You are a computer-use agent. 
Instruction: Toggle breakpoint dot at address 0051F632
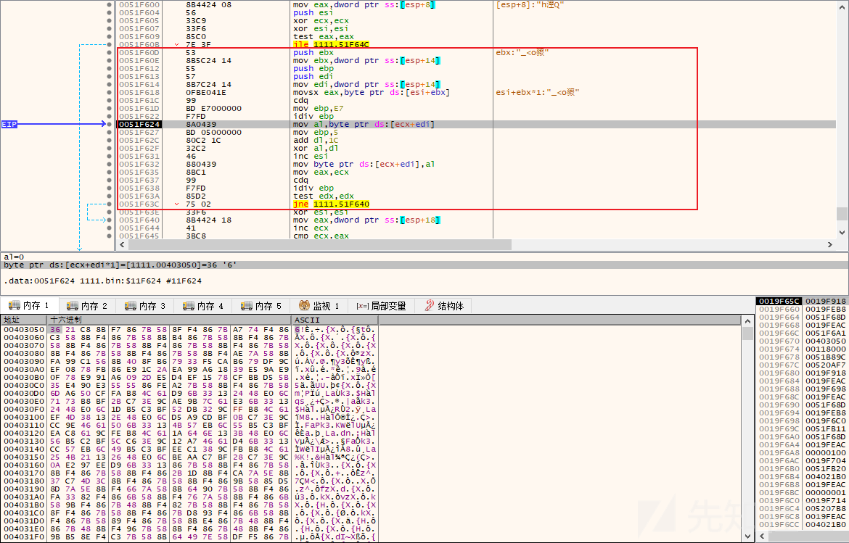pyautogui.click(x=110, y=164)
